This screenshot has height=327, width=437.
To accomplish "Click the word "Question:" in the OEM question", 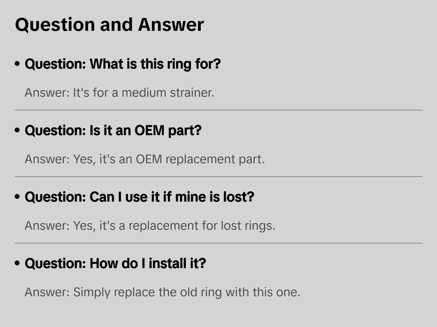I will click(55, 130).
